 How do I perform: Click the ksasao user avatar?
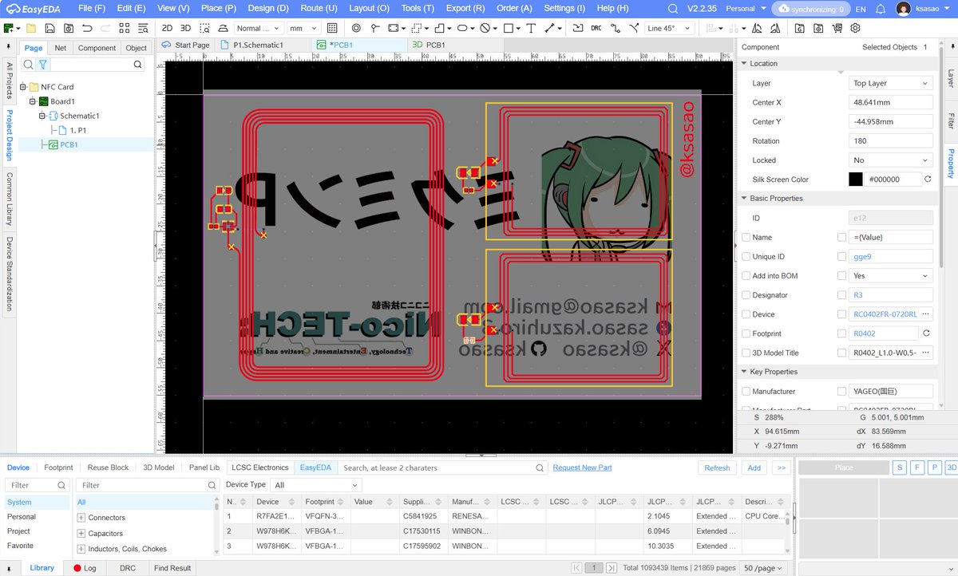[x=903, y=9]
